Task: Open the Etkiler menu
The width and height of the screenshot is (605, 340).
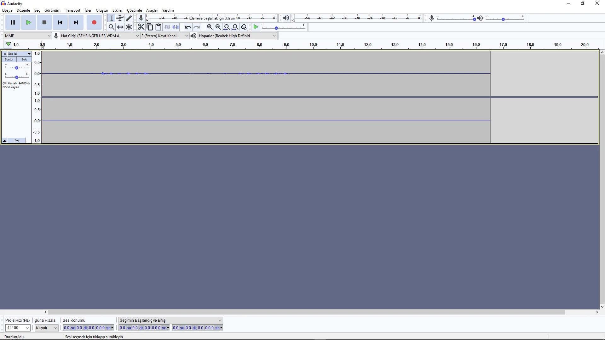Action: pyautogui.click(x=117, y=10)
